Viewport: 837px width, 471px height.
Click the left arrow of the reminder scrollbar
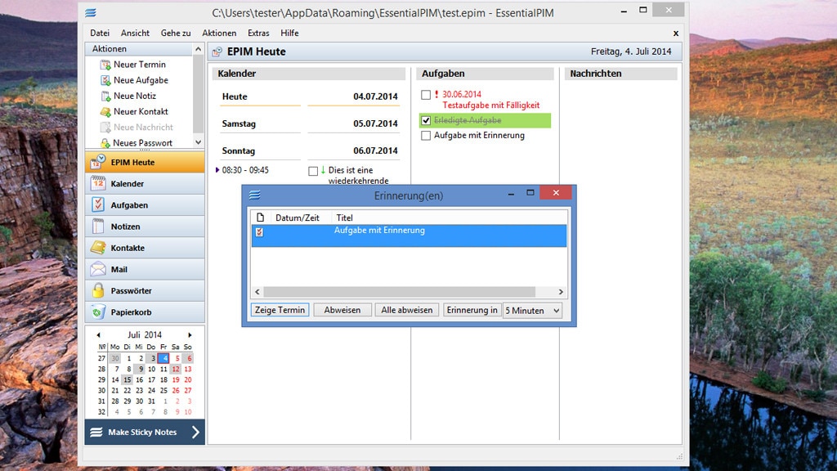(257, 292)
